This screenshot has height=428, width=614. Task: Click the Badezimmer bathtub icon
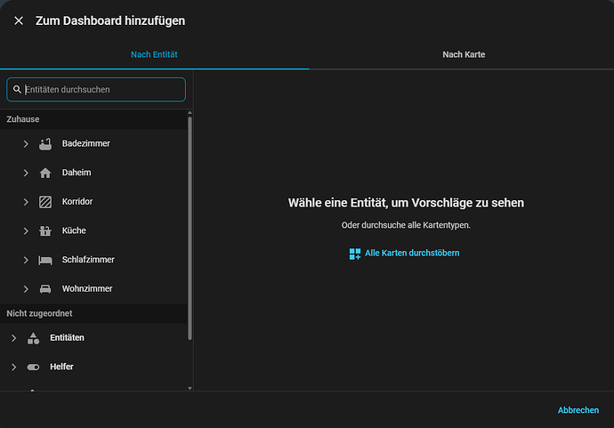[x=45, y=144]
